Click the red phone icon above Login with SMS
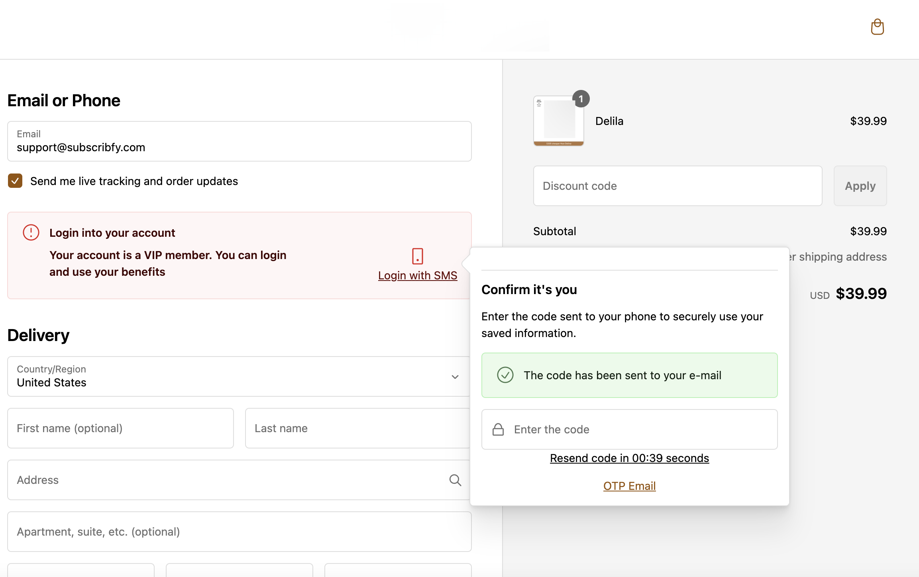This screenshot has width=919, height=577. tap(417, 257)
